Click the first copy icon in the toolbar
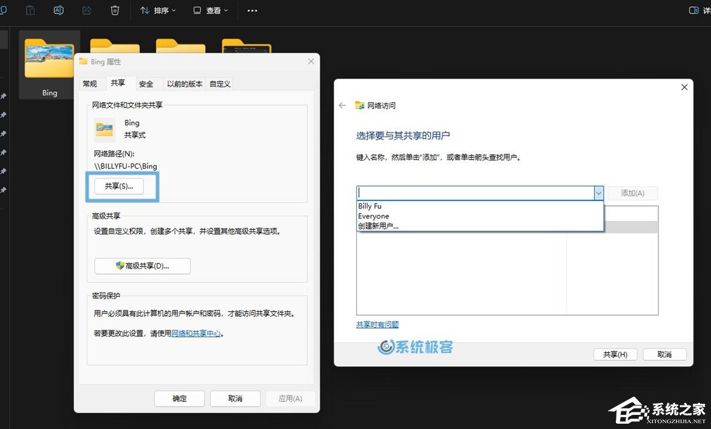Screen dimensions: 711x429 (x=4, y=10)
